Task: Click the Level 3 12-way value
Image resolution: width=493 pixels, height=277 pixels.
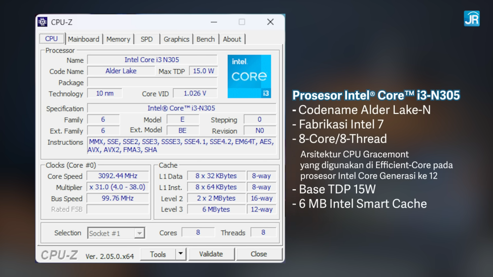Action: pos(261,209)
